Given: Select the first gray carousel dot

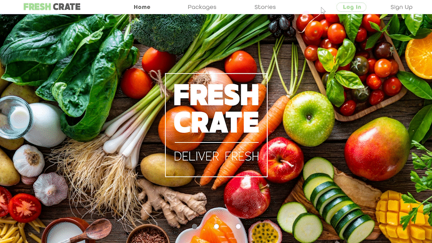Looking at the screenshot, I should (194, 226).
